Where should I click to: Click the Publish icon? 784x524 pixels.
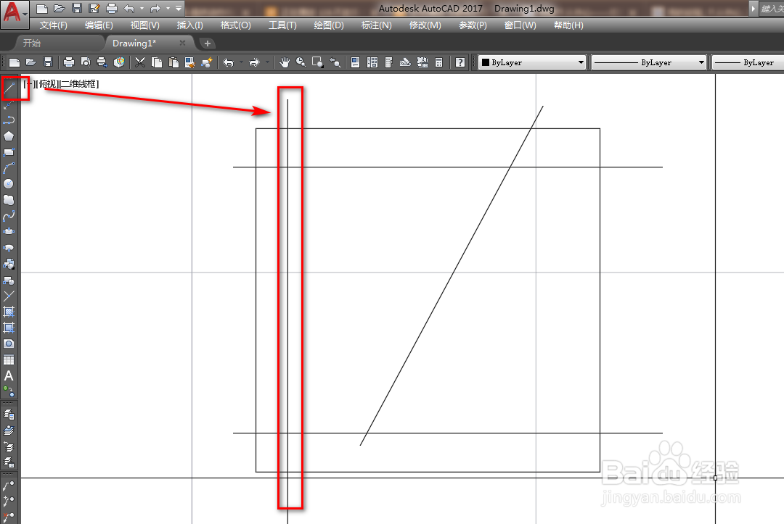click(102, 62)
